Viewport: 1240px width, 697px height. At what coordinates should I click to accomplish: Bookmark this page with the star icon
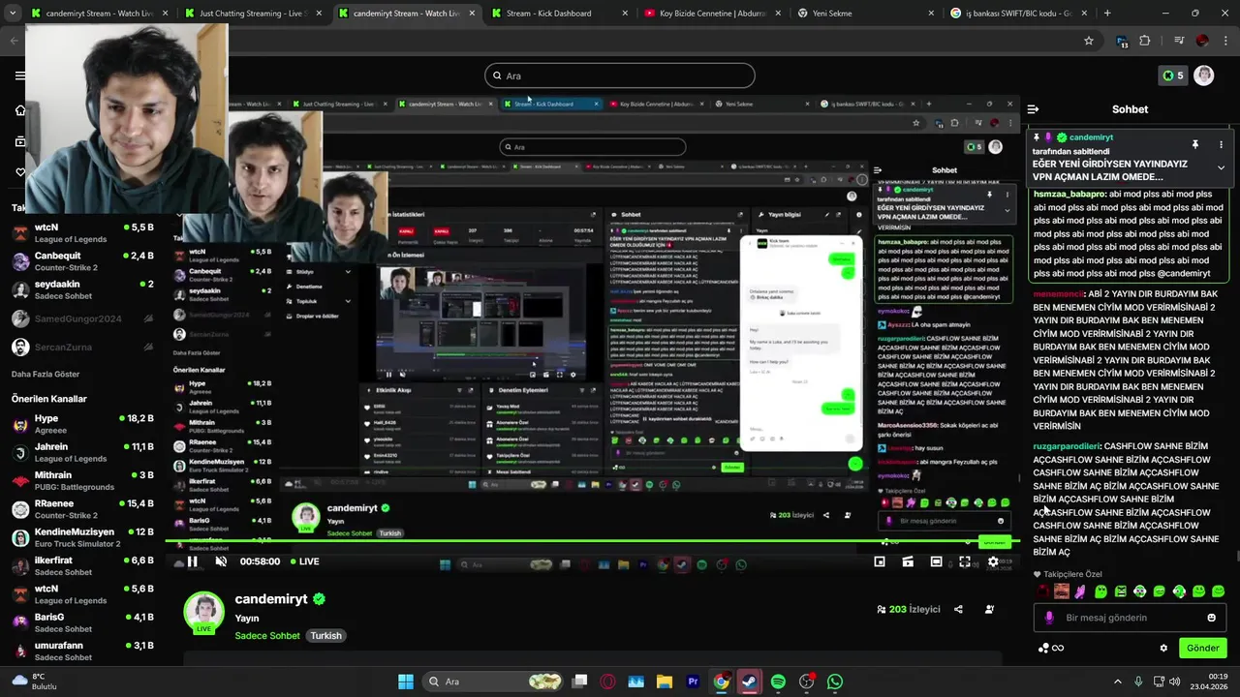tap(1089, 41)
